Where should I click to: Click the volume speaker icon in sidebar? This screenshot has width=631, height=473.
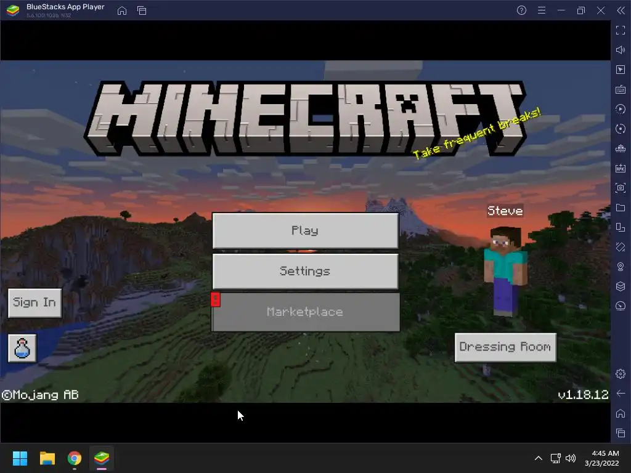[621, 50]
